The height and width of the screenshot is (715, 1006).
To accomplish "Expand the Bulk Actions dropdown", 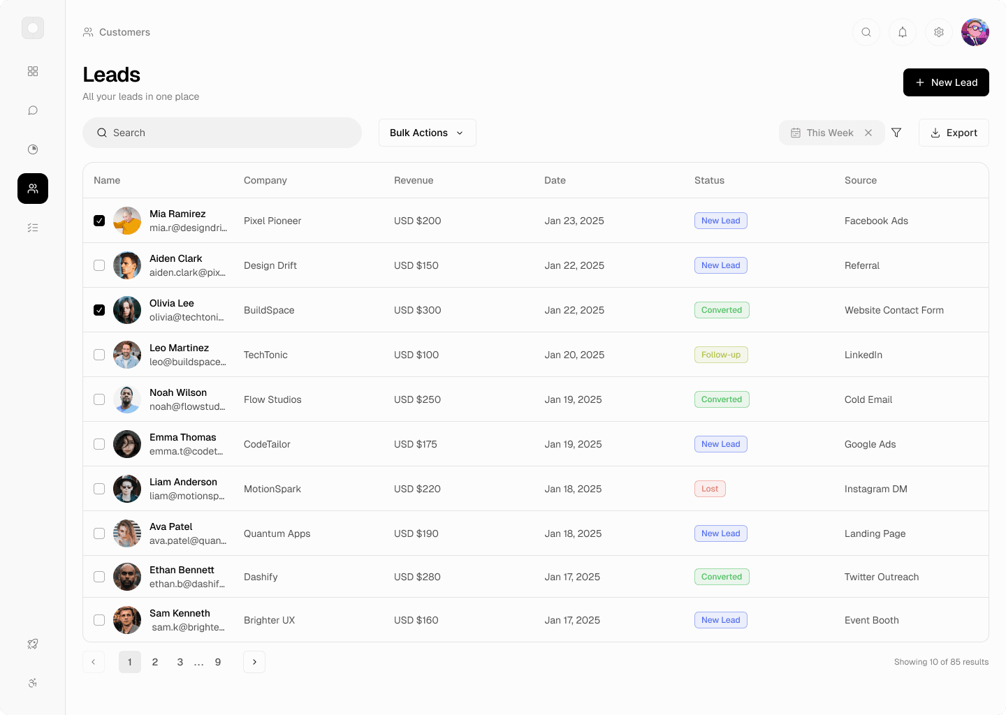I will (427, 133).
